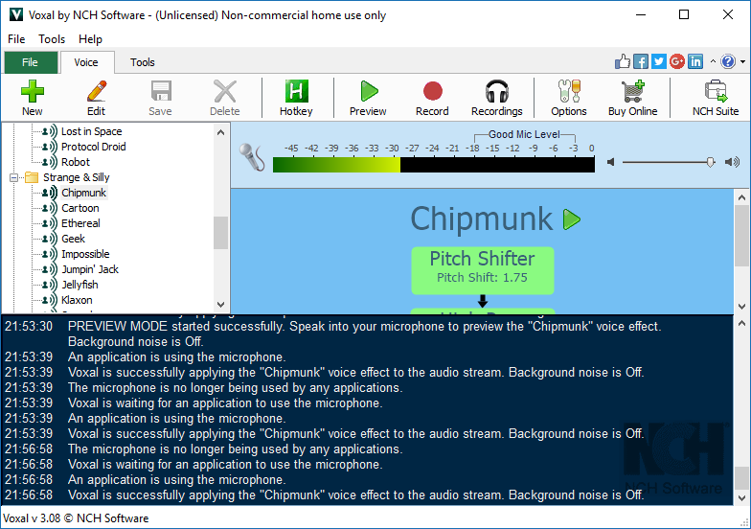
Task: Open the Tools menu
Action: 52,38
